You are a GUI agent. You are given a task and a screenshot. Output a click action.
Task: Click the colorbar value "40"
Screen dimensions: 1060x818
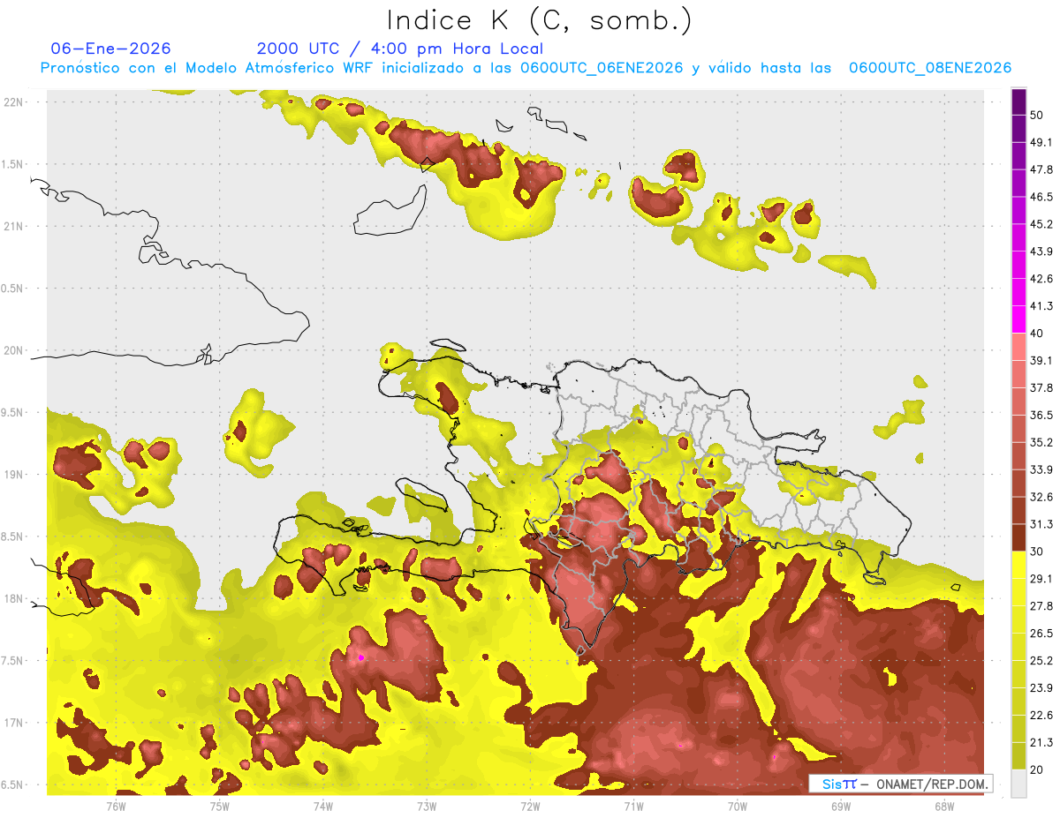click(x=1037, y=334)
